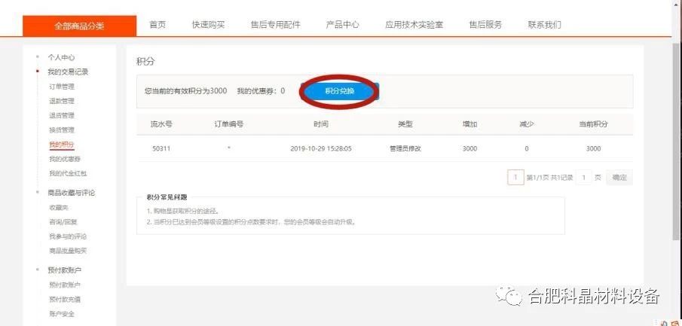Collapse the 我的交易记录 sidebar section
682x326 pixels.
[x=68, y=72]
